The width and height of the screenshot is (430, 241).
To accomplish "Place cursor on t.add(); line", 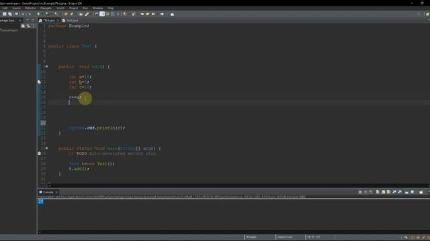I will pos(79,169).
